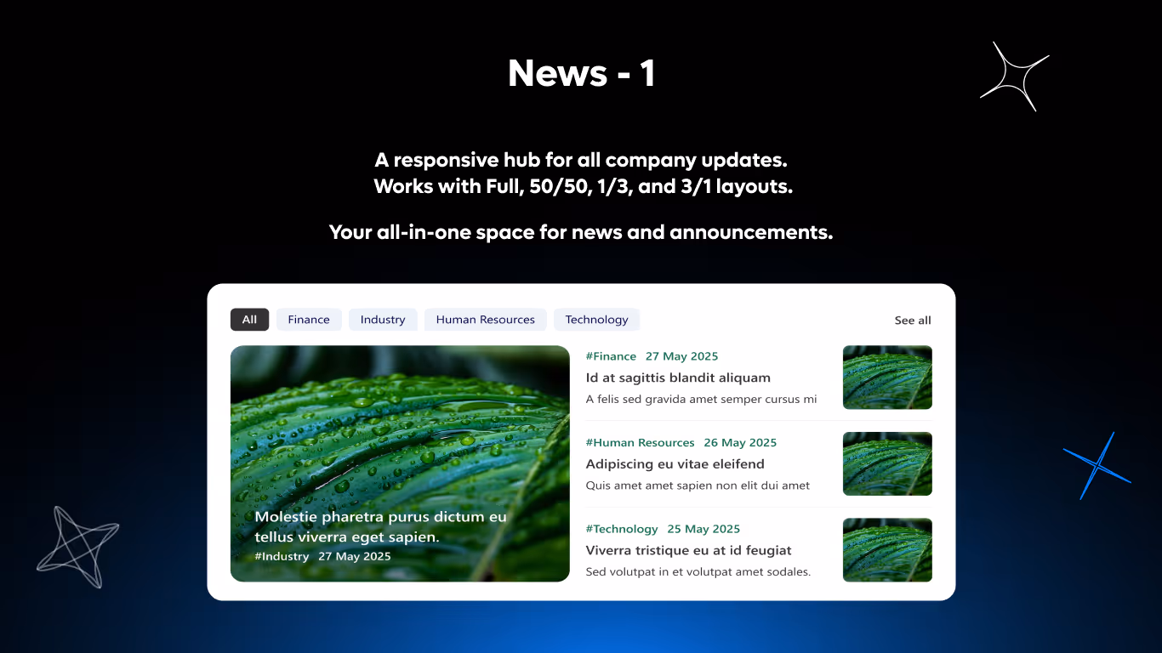Click the 27 May 2025 date on Finance article
This screenshot has height=653, width=1162.
681,355
